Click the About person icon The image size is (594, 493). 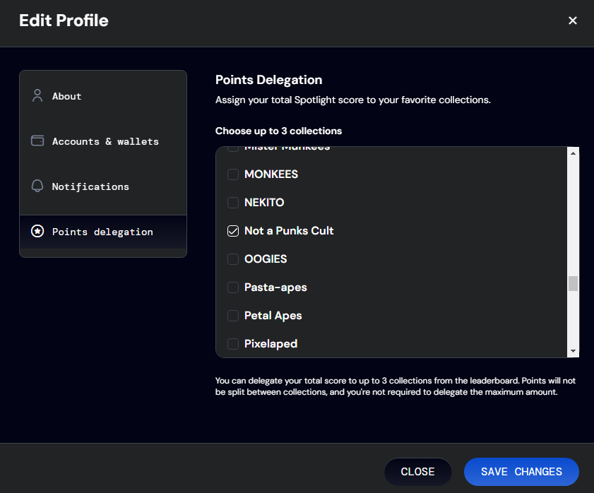coord(37,95)
